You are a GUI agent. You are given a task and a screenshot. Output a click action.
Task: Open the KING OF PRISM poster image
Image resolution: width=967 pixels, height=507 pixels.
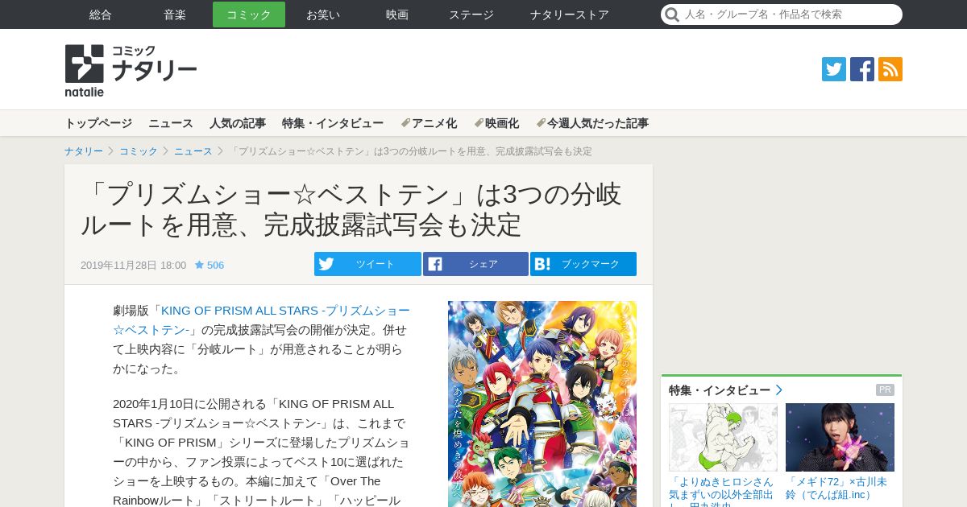click(x=542, y=404)
